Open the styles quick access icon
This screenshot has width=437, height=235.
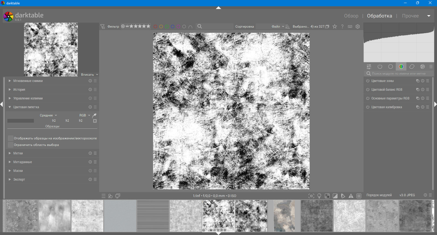[110, 196]
